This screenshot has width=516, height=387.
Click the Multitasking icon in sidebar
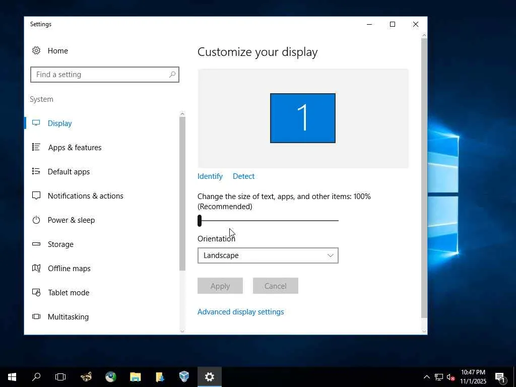pyautogui.click(x=36, y=316)
